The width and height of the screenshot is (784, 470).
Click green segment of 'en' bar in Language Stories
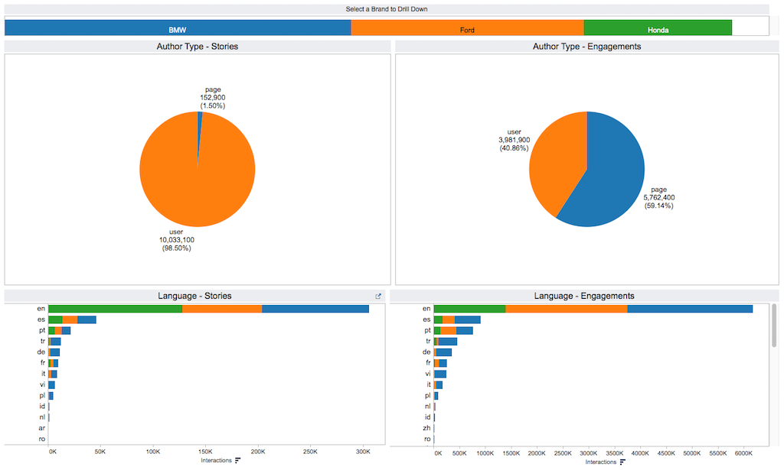(x=115, y=309)
